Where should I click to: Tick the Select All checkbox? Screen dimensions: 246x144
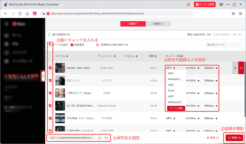(x=50, y=45)
